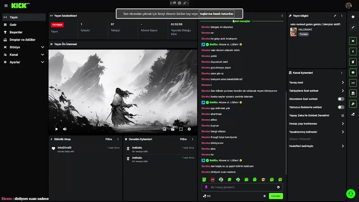The height and width of the screenshot is (202, 359).
Task: Open the three-dot menu of Kanal Eylemleri
Action: [x=342, y=73]
